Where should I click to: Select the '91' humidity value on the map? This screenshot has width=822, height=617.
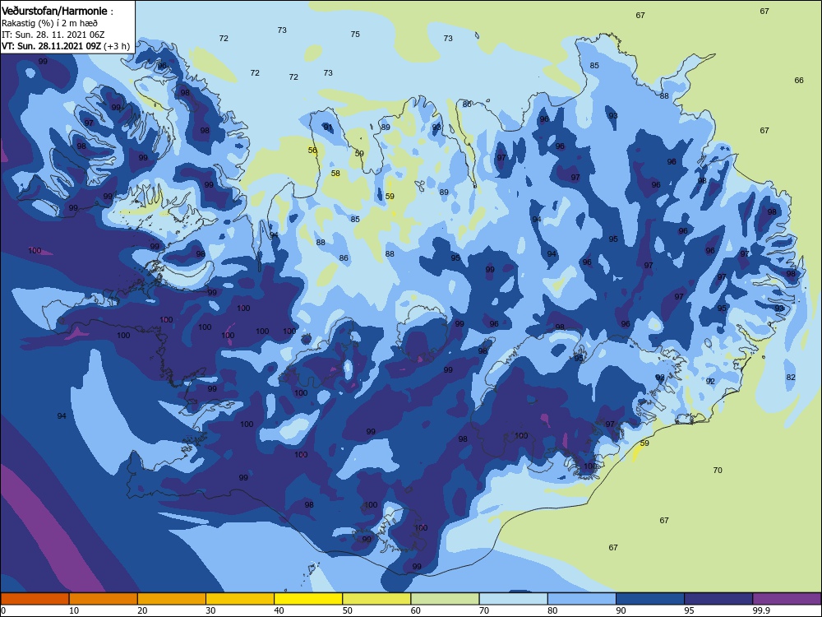click(x=328, y=128)
